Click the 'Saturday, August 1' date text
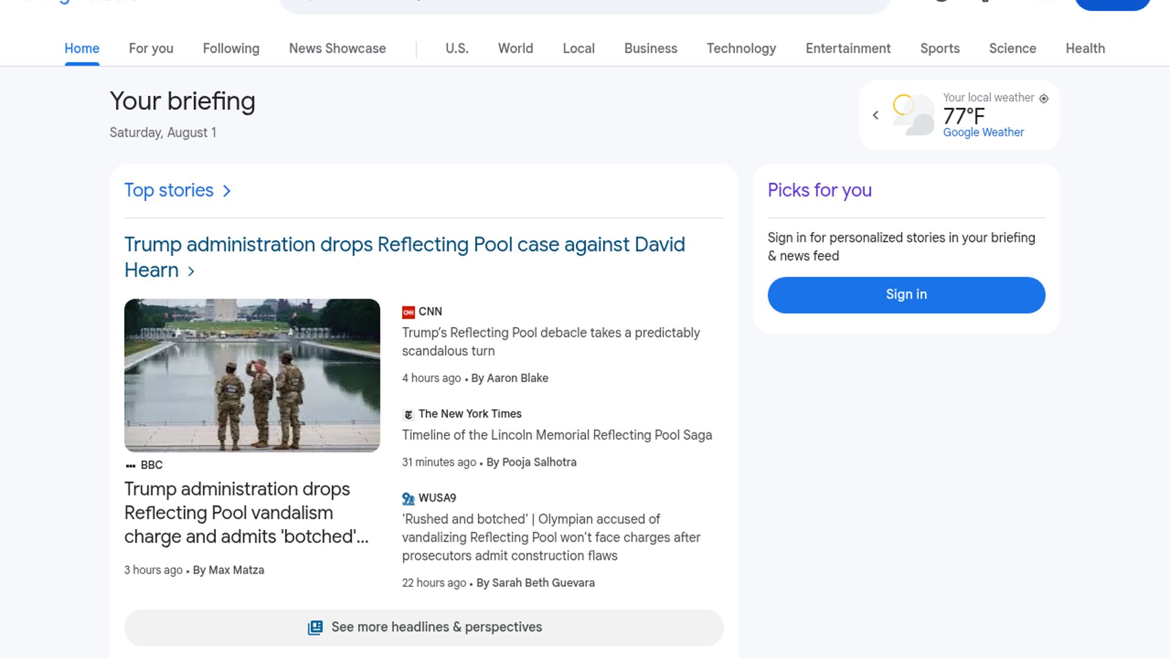Viewport: 1170px width, 658px height. pyautogui.click(x=163, y=133)
